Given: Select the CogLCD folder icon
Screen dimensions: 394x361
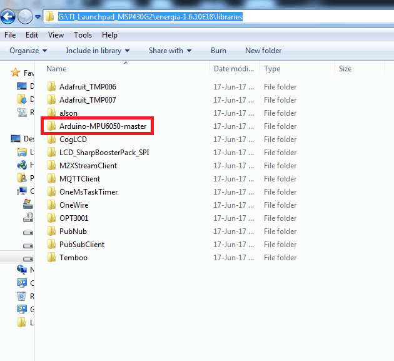Looking at the screenshot, I should tap(51, 139).
